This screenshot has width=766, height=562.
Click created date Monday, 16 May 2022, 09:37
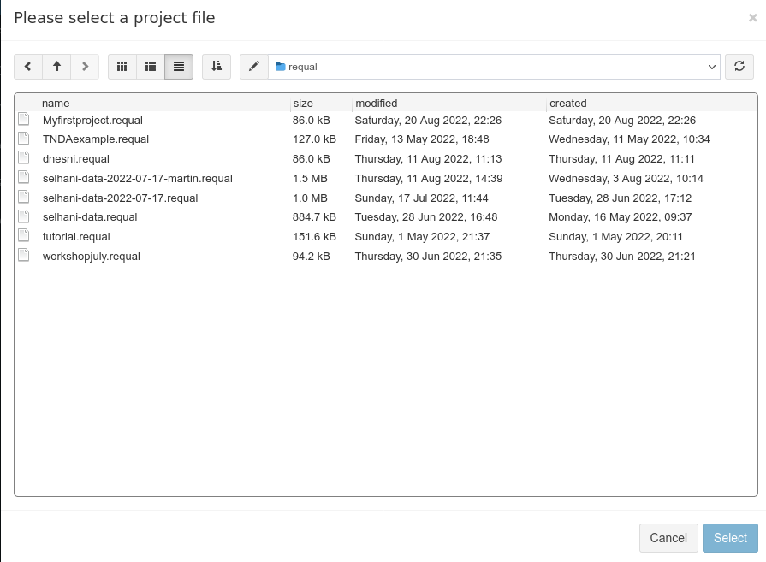pyautogui.click(x=620, y=216)
